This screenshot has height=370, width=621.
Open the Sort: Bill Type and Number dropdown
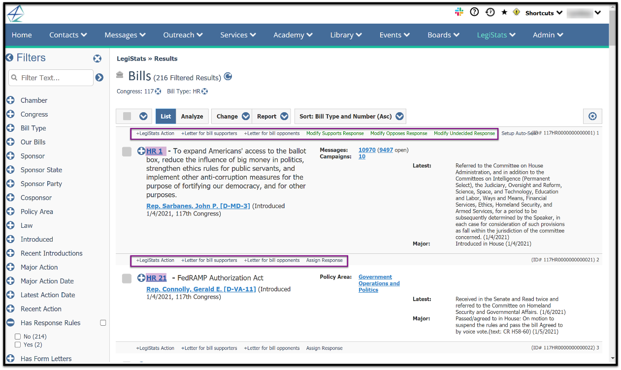[x=351, y=116]
